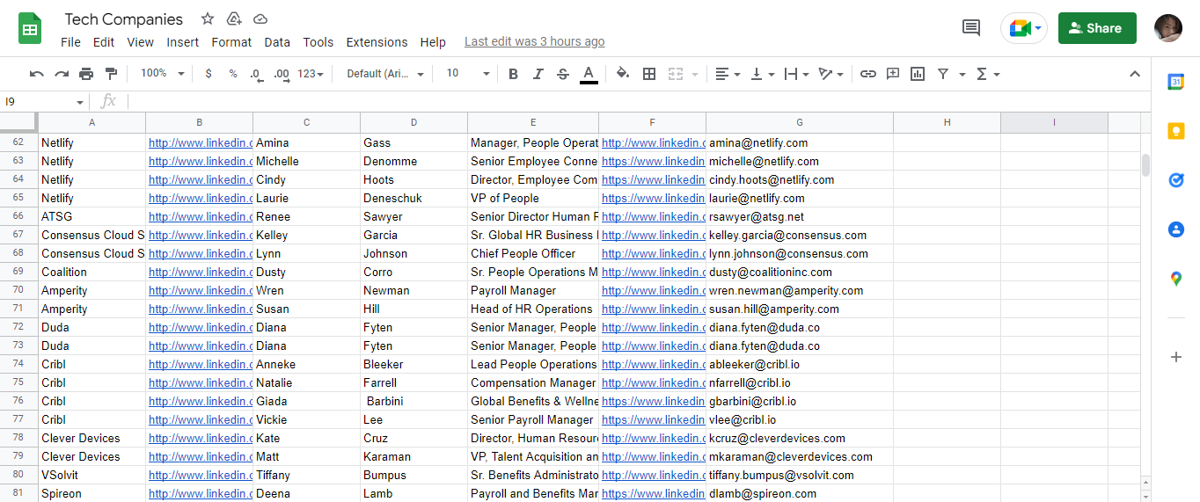
Task: Hide the menus with the collapse arrow
Action: point(1135,74)
